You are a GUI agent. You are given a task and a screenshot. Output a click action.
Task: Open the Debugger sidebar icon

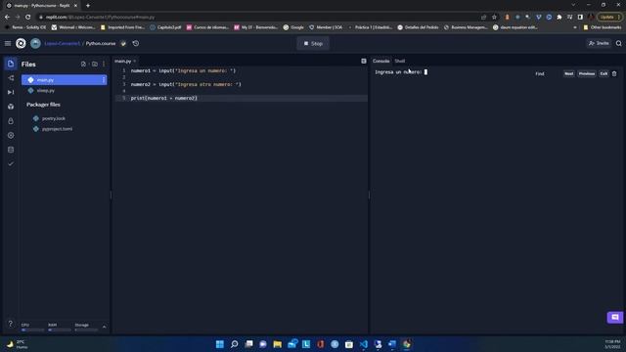[x=11, y=92]
